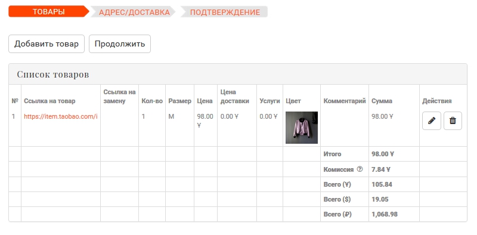Delete the item with the trash icon
Viewport: 477px width, 235px height.
click(x=453, y=121)
